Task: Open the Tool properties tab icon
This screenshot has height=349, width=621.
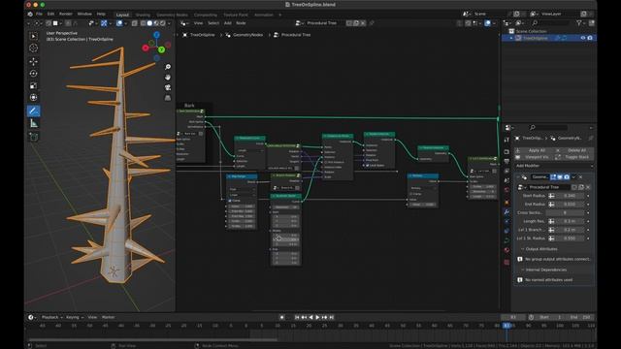Action: (x=507, y=140)
